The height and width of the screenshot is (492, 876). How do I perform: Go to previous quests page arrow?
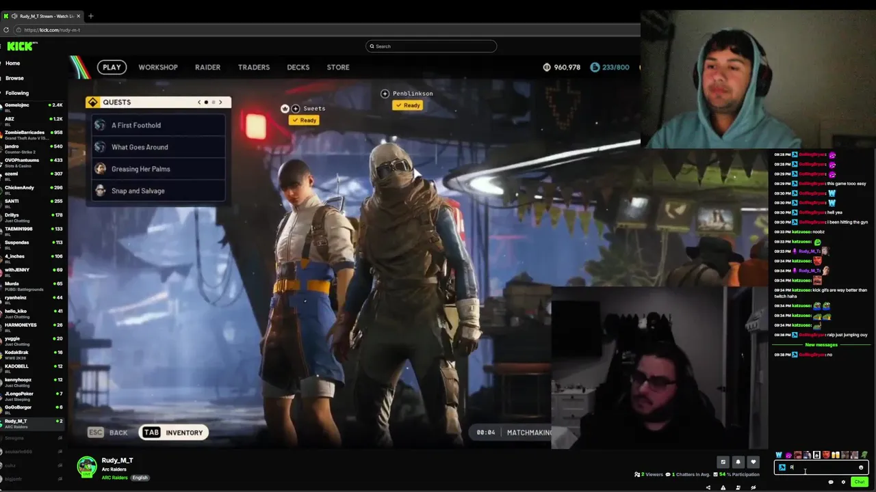199,102
